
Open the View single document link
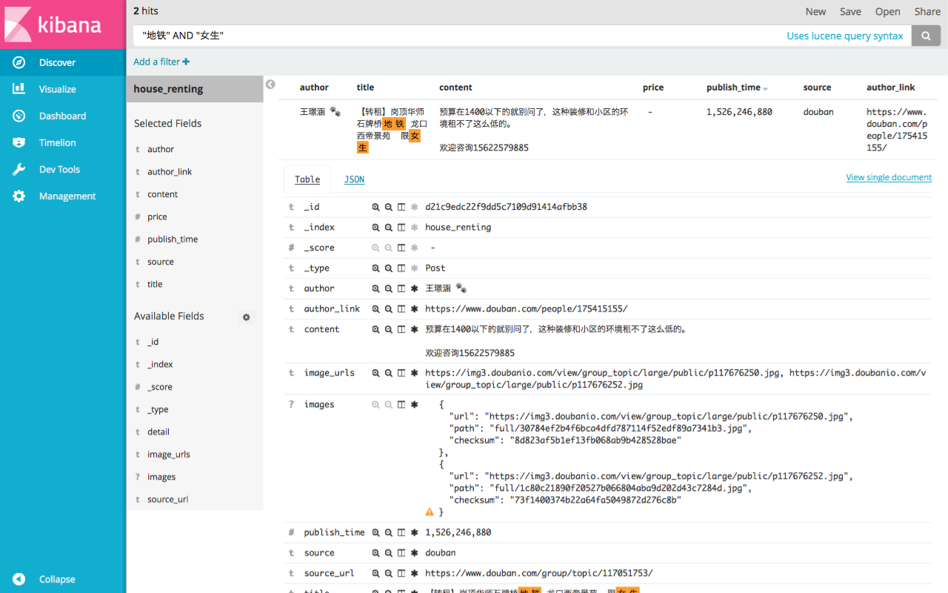pyautogui.click(x=889, y=177)
